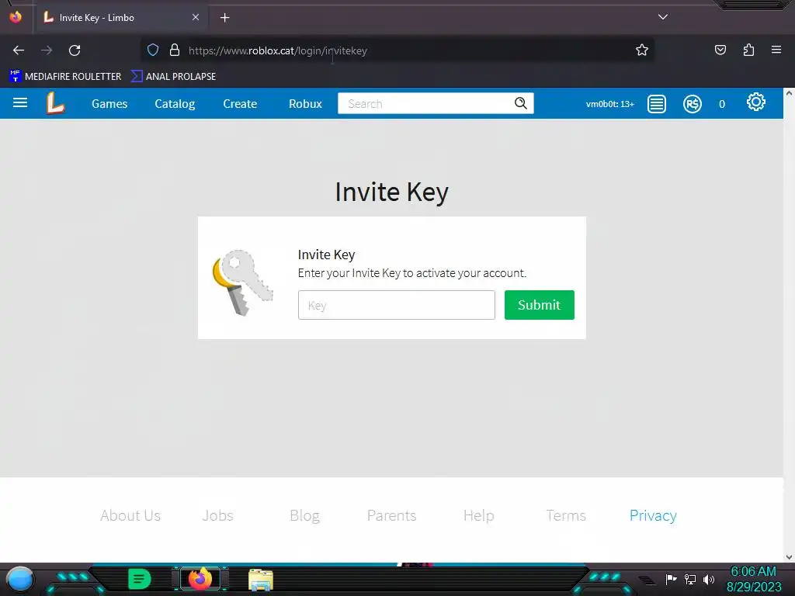Viewport: 795px width, 596px height.
Task: Expand the list all tabs dropdown
Action: 663,17
